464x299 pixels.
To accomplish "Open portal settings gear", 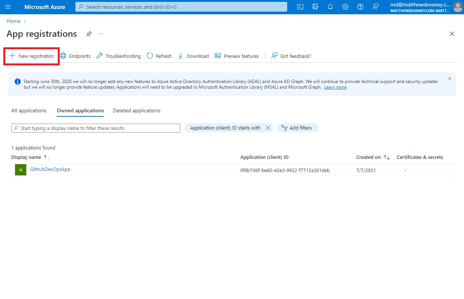I will coord(345,7).
